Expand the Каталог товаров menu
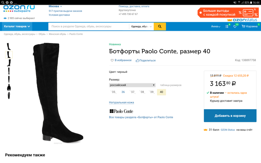Image resolution: width=261 pixels, height=163 pixels. point(17,26)
